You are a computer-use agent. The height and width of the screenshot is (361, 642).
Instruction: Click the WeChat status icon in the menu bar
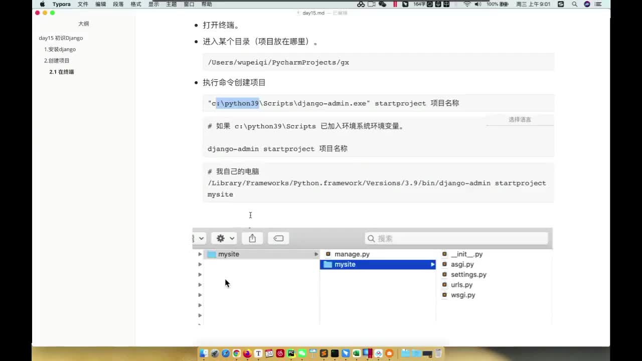[x=383, y=4]
